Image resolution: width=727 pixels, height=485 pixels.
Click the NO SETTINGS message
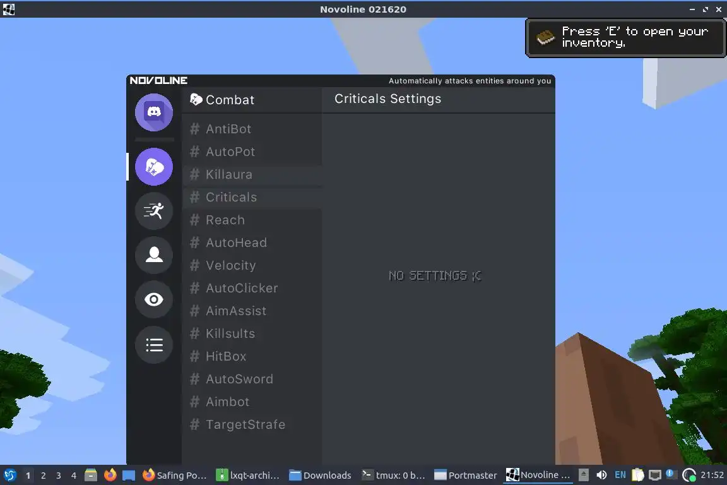pos(435,276)
